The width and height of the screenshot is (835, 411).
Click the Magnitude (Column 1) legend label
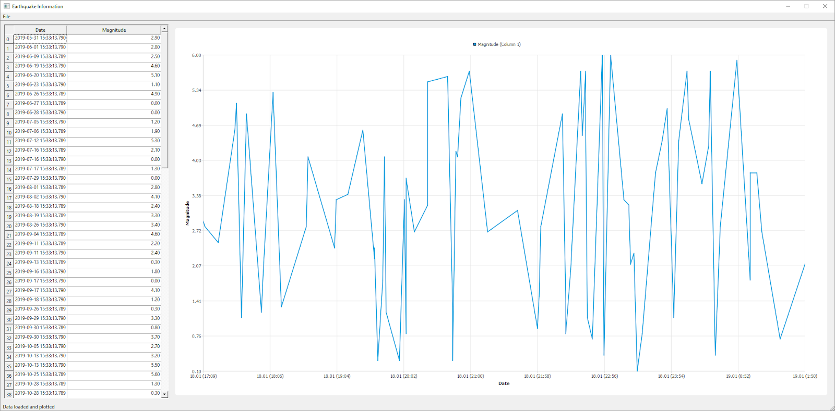click(x=499, y=44)
